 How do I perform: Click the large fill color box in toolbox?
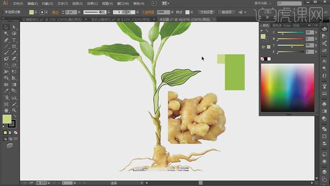click(7, 119)
